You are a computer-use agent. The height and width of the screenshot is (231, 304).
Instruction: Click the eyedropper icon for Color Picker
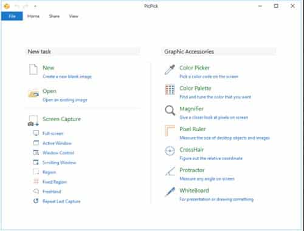[x=170, y=70]
